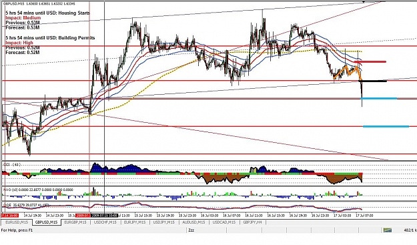Screen dimensions: 417x245
Task: Click the 17 Jul 07:30 time axis label
Action: pyautogui.click(x=364, y=216)
